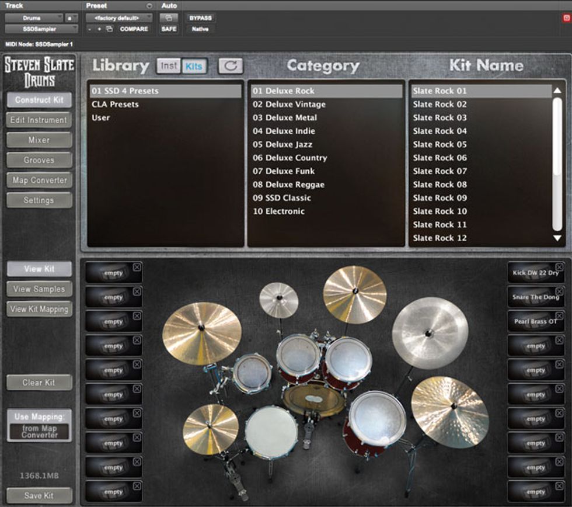
Task: Toggle automation SAFE button
Action: 169,29
